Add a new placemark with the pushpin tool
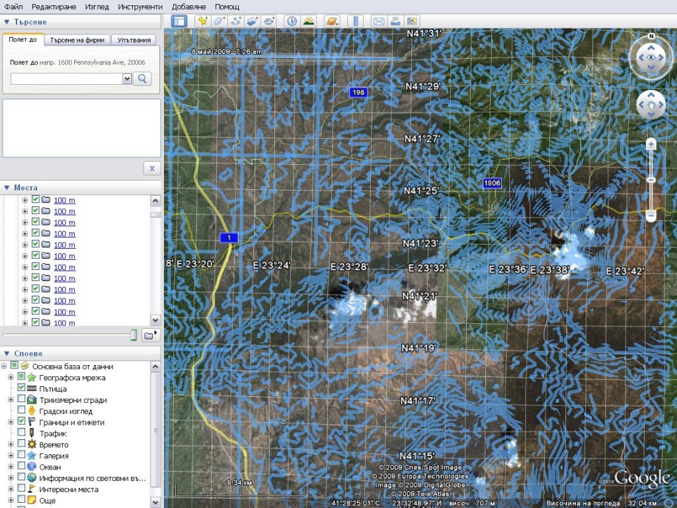677x508 pixels. coord(203,21)
